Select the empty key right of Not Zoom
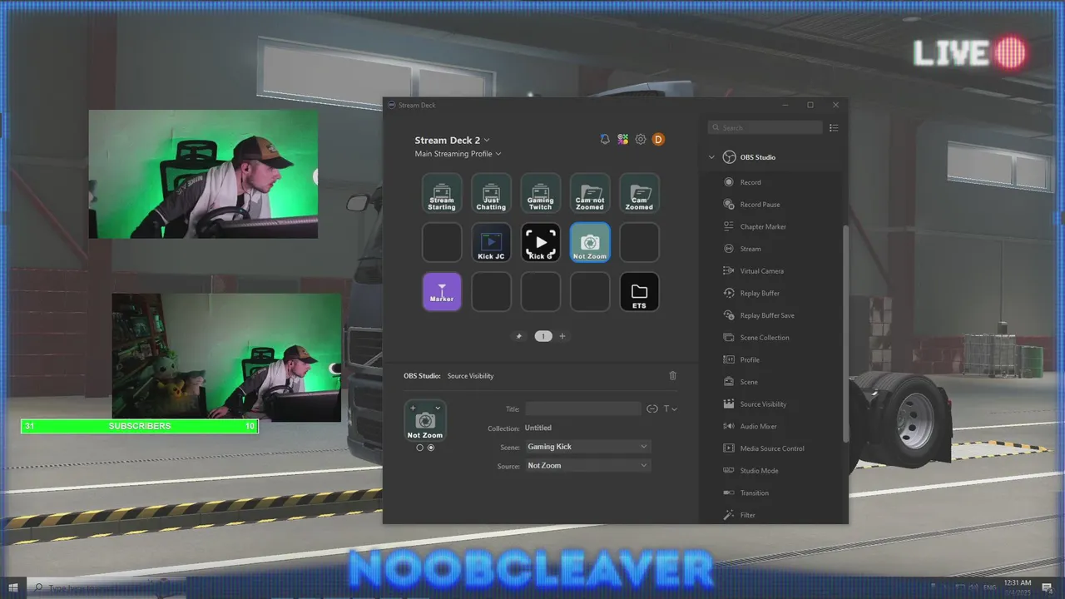The height and width of the screenshot is (599, 1065). [639, 242]
